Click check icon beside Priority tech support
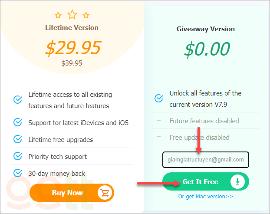The width and height of the screenshot is (270, 214). pyautogui.click(x=18, y=156)
